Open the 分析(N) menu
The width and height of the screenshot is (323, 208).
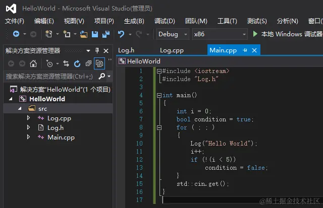pos(287,21)
